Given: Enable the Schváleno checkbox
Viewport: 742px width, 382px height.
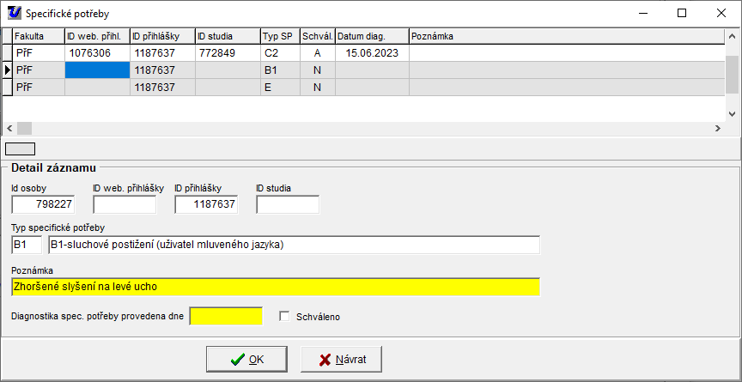Looking at the screenshot, I should (285, 317).
